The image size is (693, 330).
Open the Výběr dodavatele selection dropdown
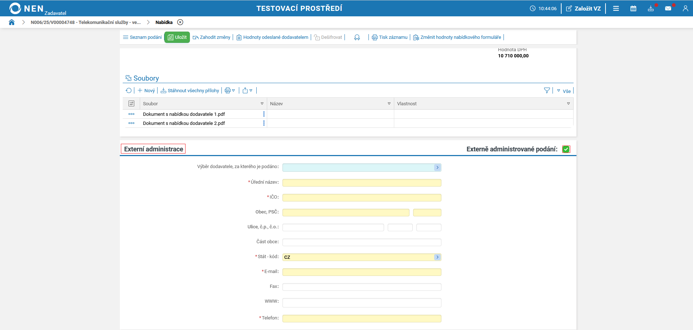(x=437, y=167)
